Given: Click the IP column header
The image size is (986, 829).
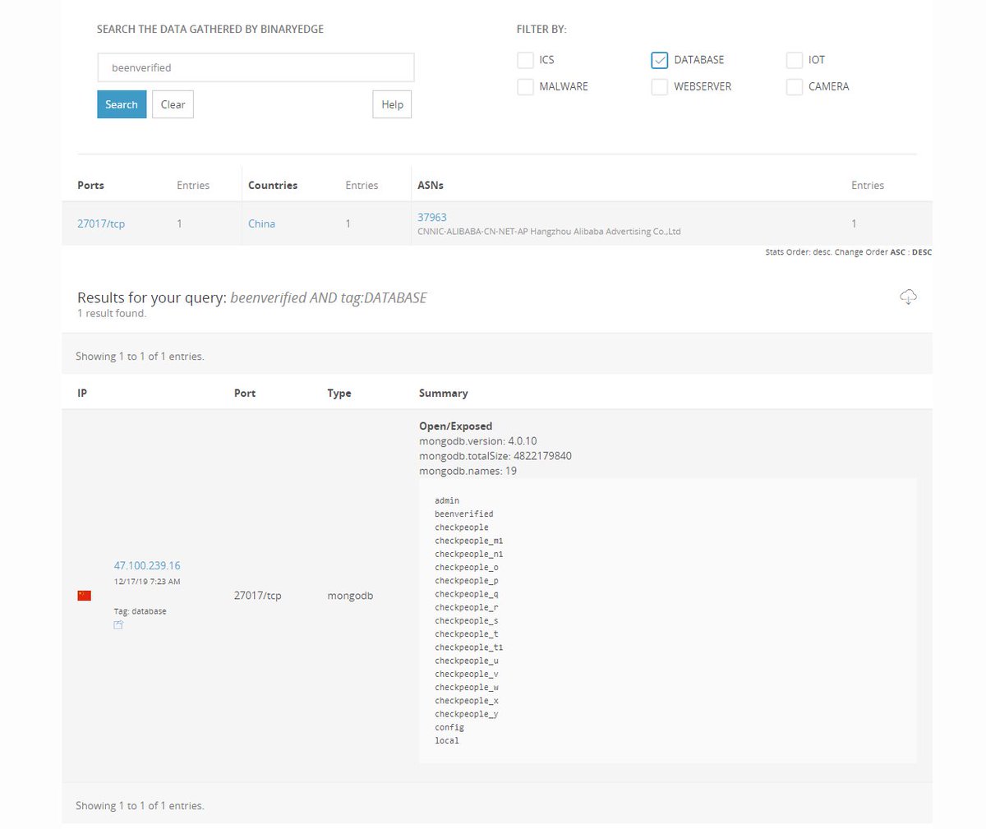Looking at the screenshot, I should (x=82, y=393).
